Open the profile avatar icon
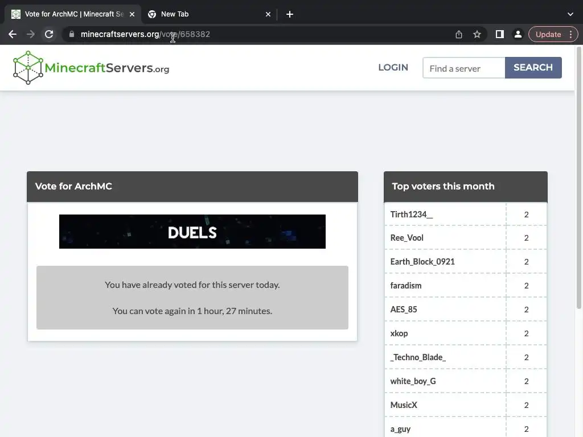583x437 pixels. click(x=518, y=34)
